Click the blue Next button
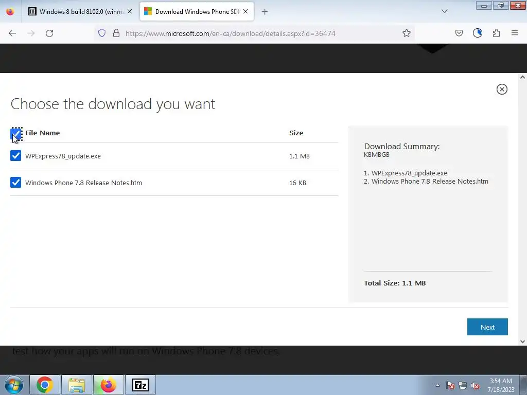 487,327
